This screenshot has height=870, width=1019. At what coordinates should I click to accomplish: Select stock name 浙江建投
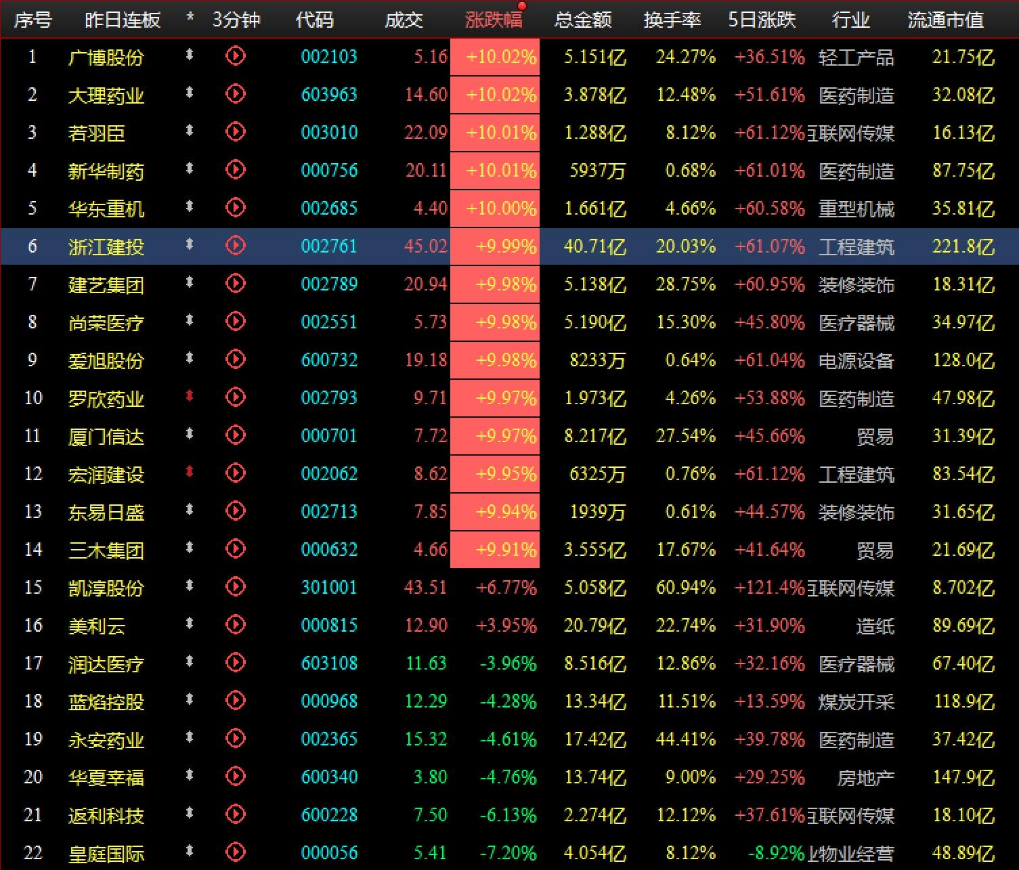106,246
